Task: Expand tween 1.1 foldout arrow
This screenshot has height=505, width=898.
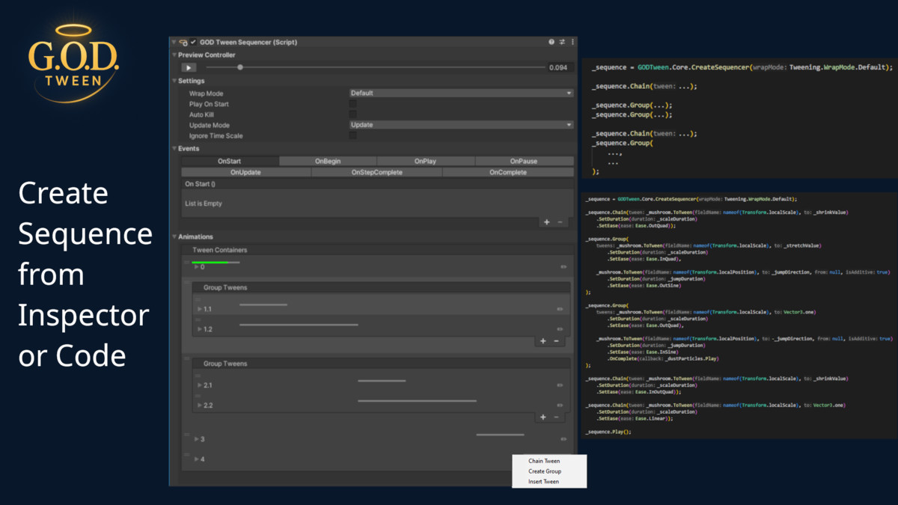Action: point(200,309)
